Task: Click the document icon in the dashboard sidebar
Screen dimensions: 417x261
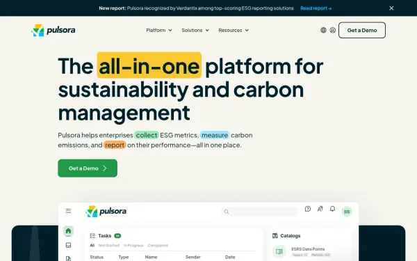Action: (68, 258)
